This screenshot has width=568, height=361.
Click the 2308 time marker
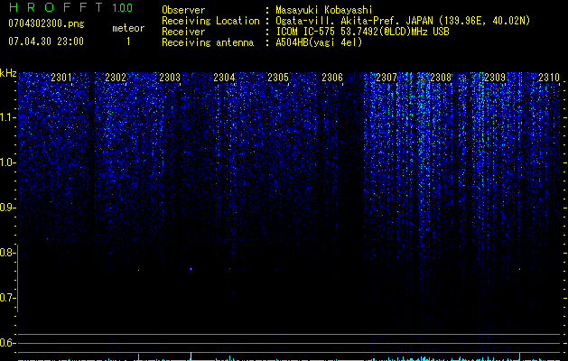[441, 78]
